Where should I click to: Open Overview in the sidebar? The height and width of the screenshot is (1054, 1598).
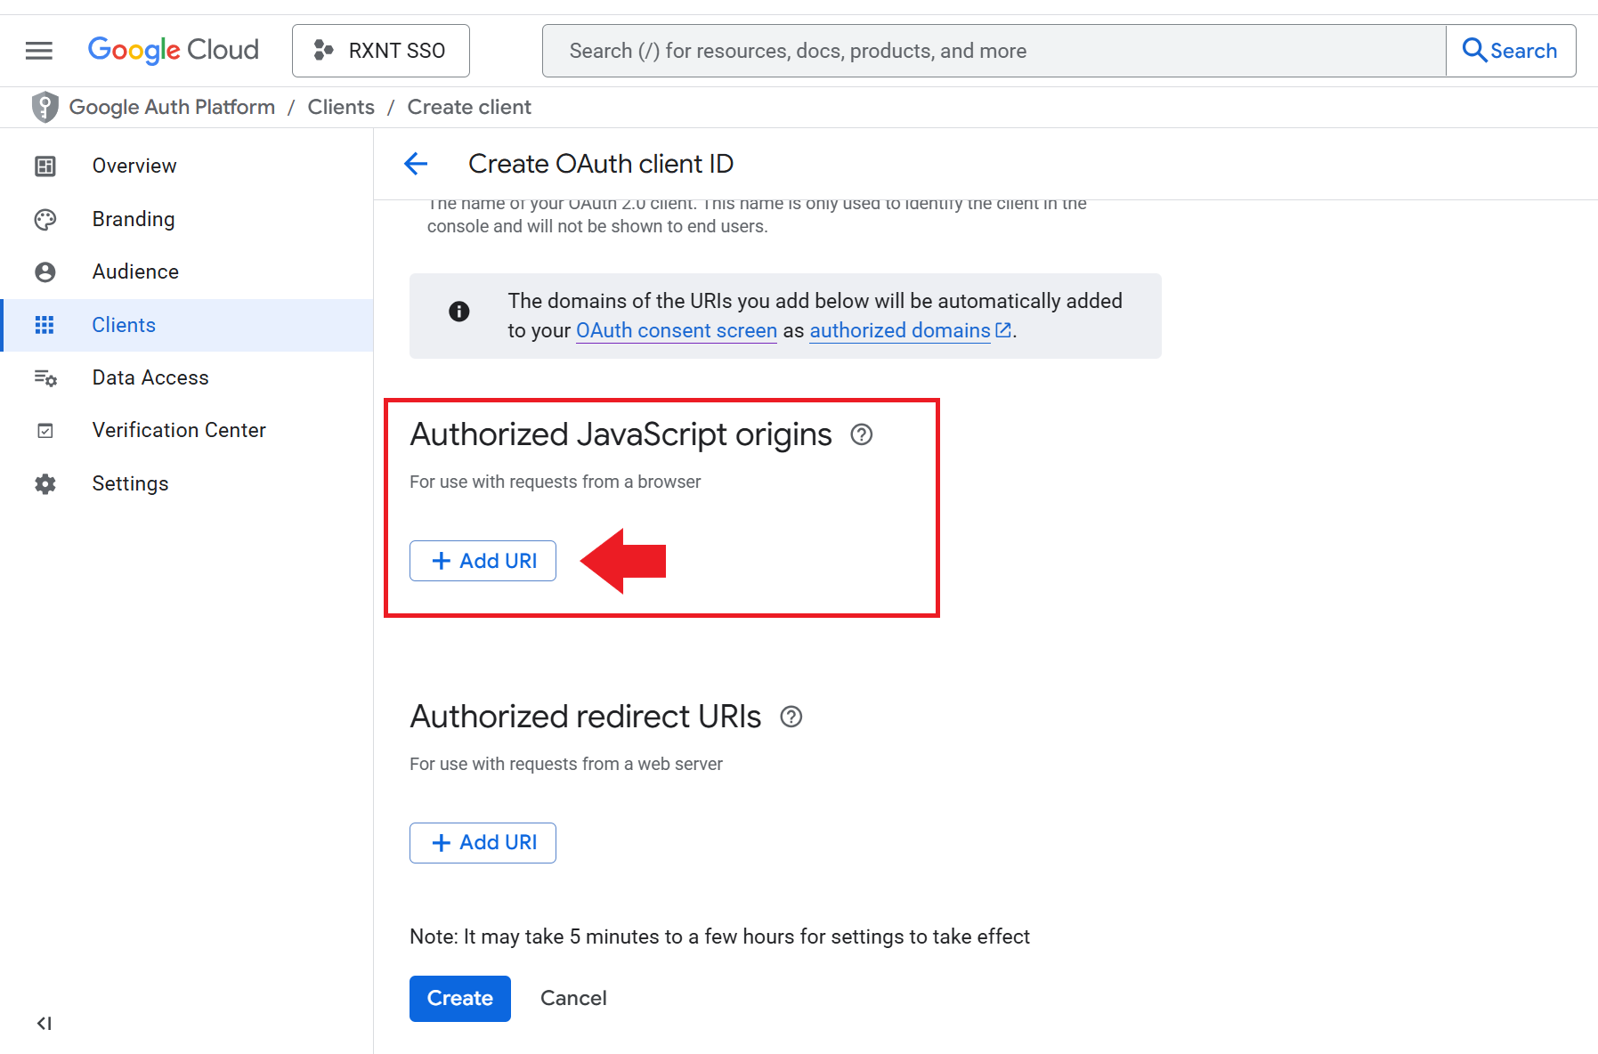134,166
